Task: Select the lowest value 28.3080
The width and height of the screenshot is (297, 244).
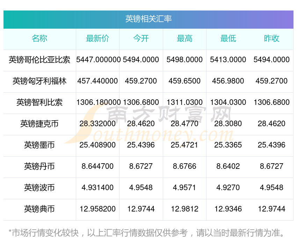Action: (228, 124)
